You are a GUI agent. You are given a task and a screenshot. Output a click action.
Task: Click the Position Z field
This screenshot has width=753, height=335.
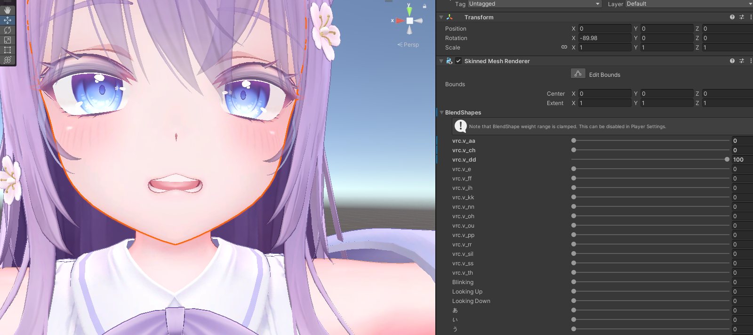(x=728, y=28)
